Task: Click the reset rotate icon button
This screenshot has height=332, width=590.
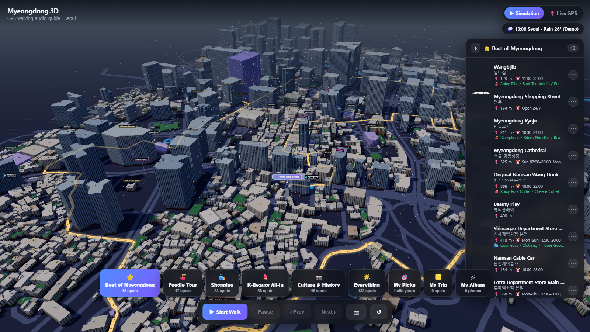Action: coord(379,312)
